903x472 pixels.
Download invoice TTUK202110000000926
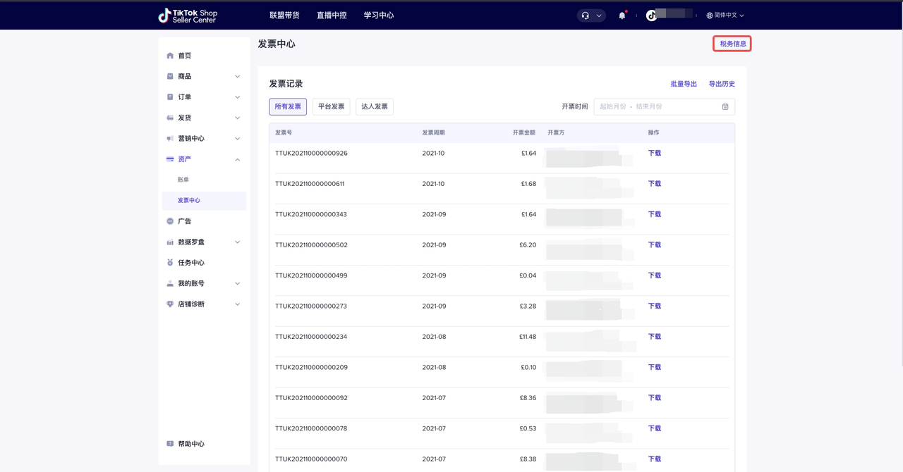coord(655,153)
